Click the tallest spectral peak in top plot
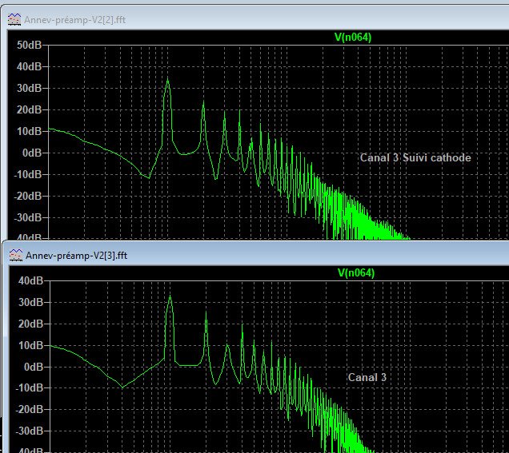The width and height of the screenshot is (509, 453). point(167,80)
